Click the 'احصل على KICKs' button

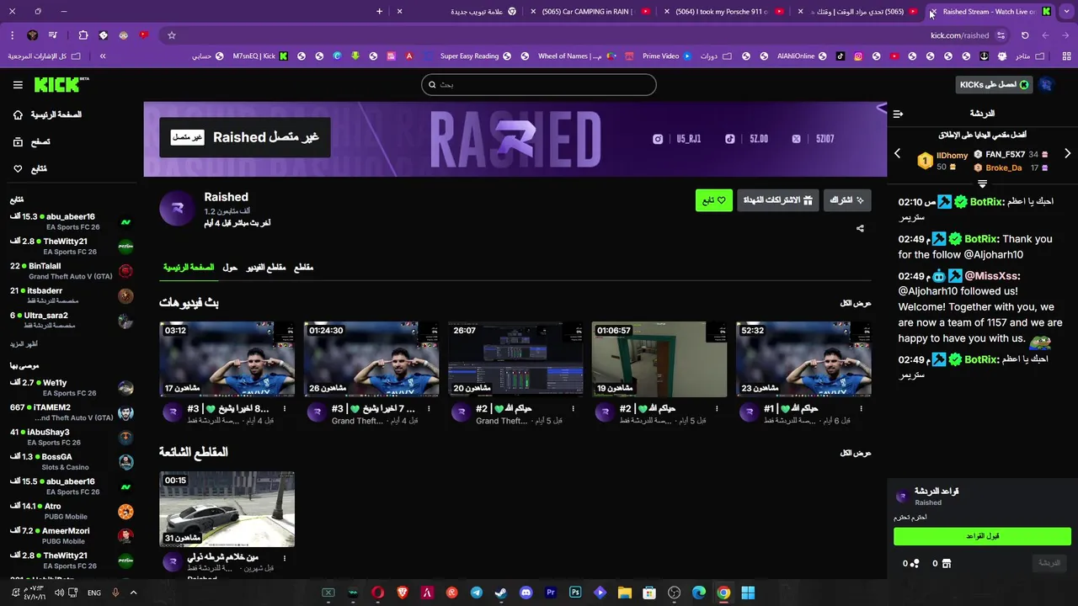click(x=995, y=85)
